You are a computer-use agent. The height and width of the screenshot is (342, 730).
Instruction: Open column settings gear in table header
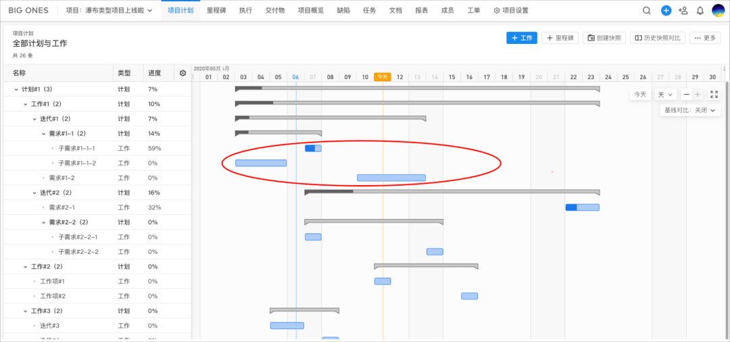pyautogui.click(x=182, y=73)
